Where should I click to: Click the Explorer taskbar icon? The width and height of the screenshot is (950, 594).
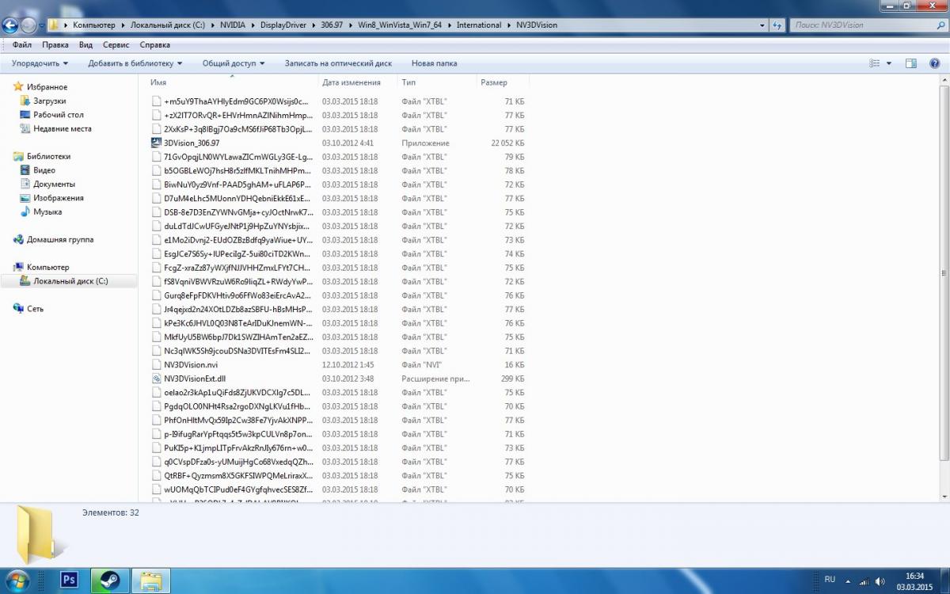pyautogui.click(x=151, y=580)
